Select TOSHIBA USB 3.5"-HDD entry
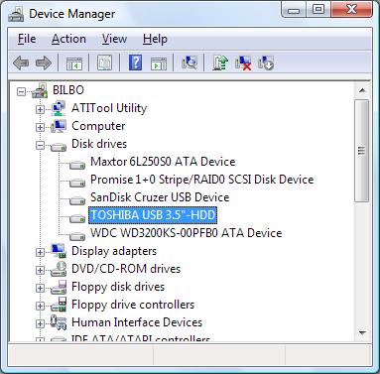The height and width of the screenshot is (374, 380). pyautogui.click(x=153, y=215)
